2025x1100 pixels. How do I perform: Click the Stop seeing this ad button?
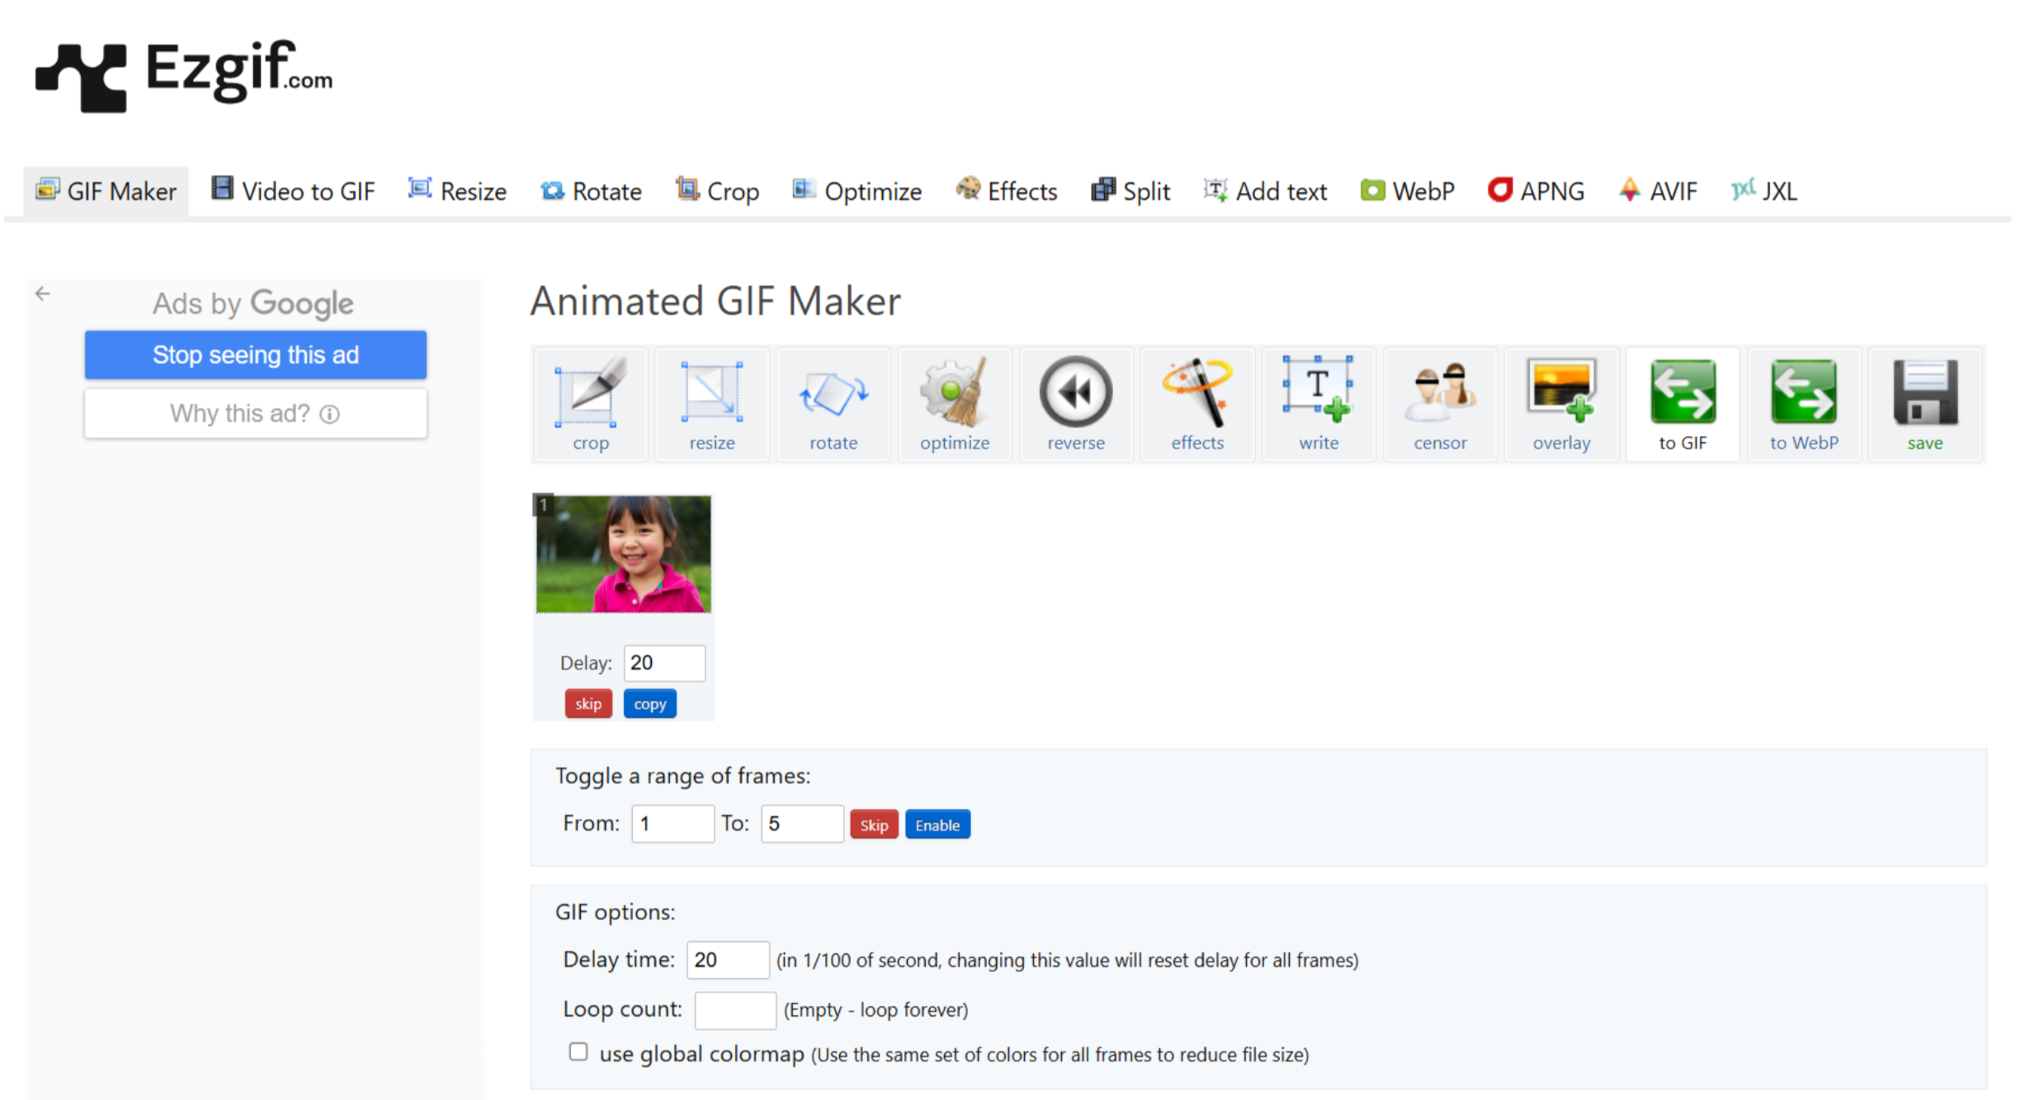click(255, 355)
